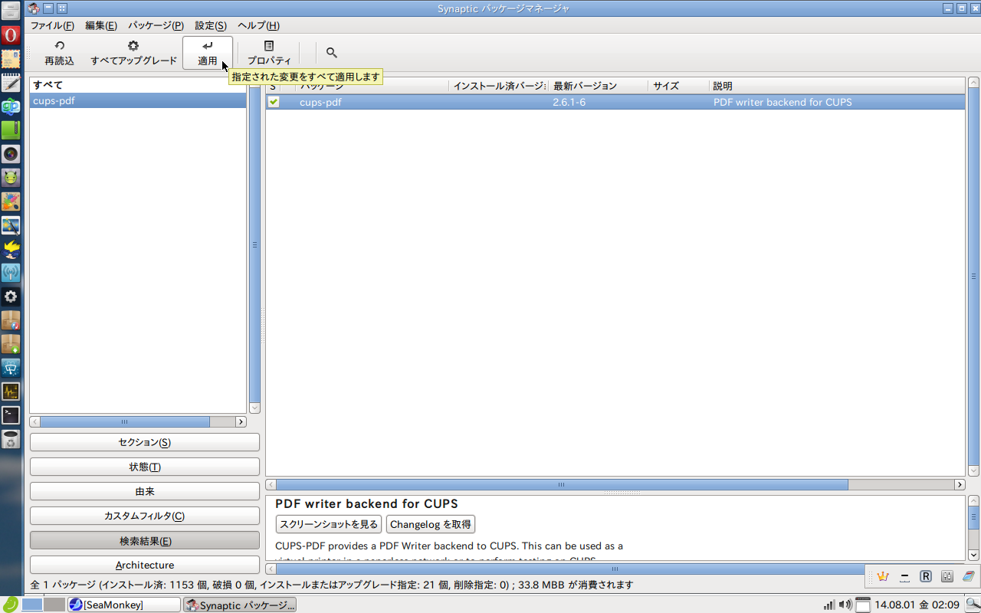Viewport: 981px width, 613px height.
Task: Switch to the SeaMonkey taskbar window
Action: click(123, 605)
